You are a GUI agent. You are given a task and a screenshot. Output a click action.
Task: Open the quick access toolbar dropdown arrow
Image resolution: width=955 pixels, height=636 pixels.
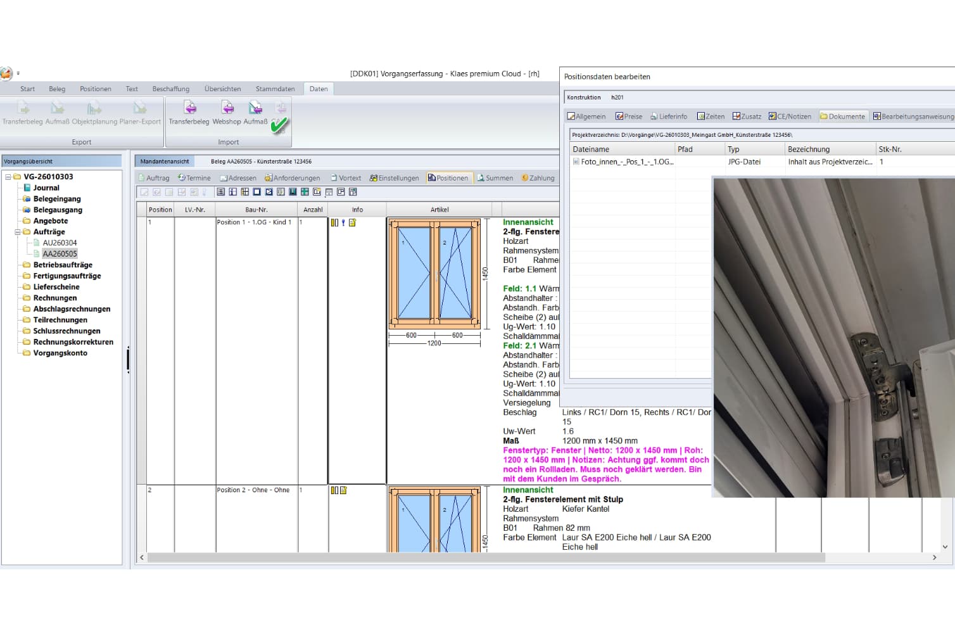coord(18,73)
